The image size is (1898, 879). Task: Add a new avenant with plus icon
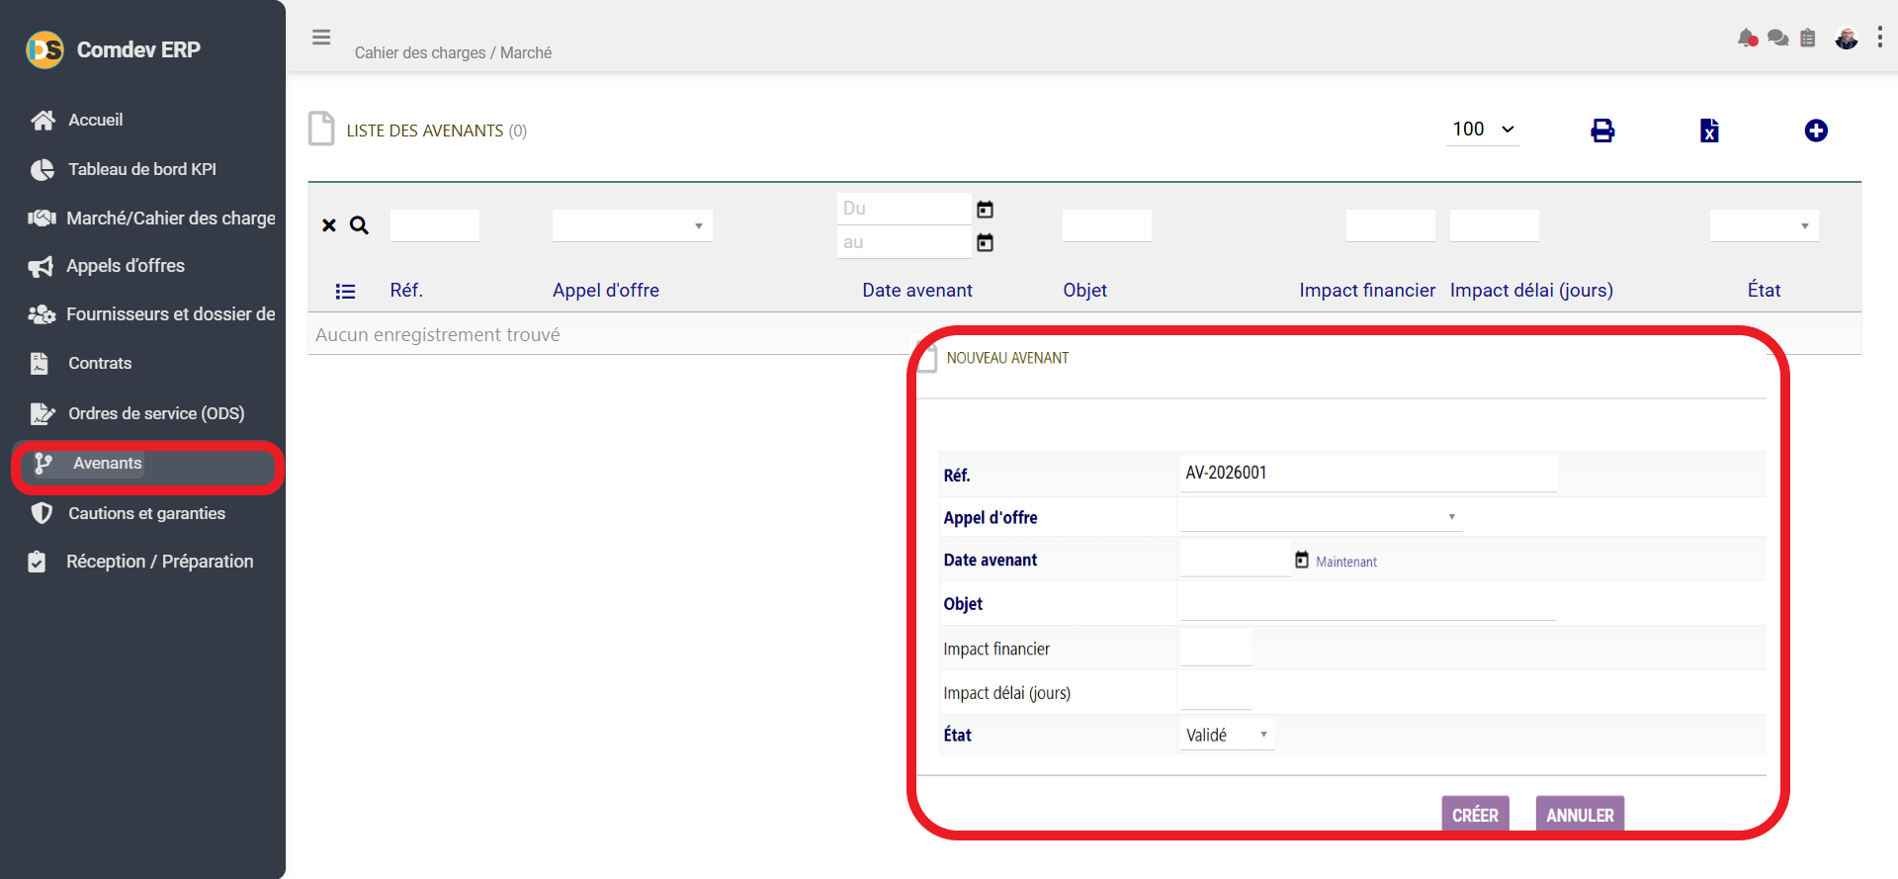(1816, 131)
